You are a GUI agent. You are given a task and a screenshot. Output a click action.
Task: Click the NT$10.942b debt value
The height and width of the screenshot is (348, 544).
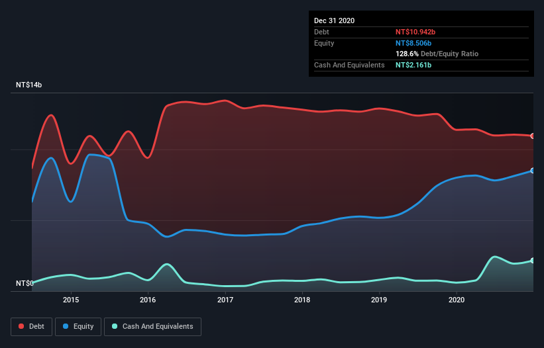pos(415,32)
